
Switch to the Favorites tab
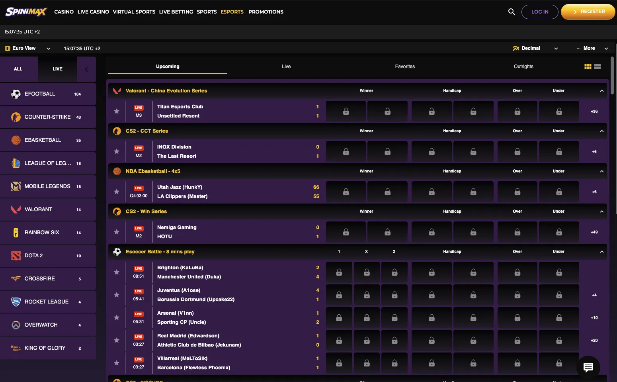click(x=405, y=67)
